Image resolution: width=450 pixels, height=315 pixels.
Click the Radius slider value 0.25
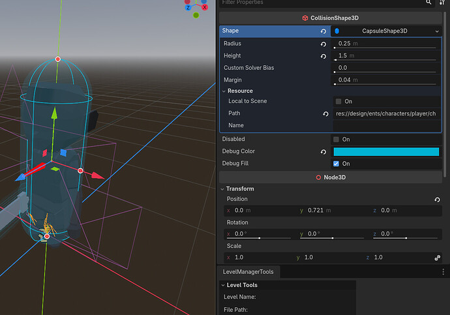[x=386, y=44]
